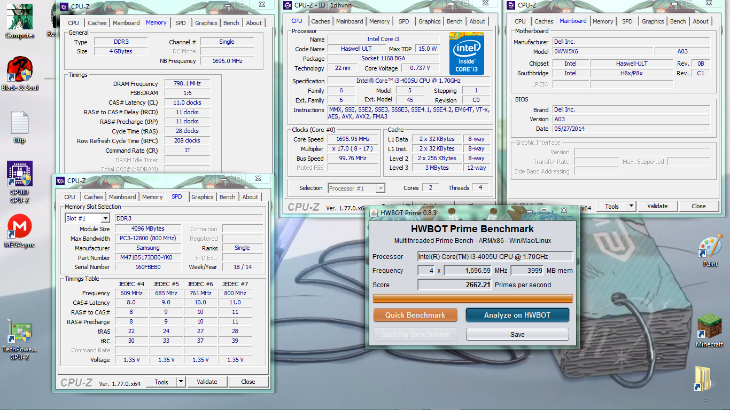Click Max Bandwidth PC3-12800 value
The image size is (730, 410).
[x=148, y=239]
